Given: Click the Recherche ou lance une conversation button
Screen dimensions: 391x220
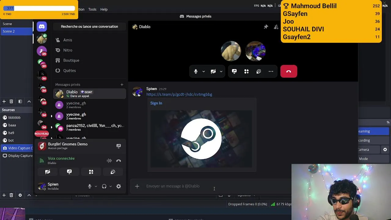Looking at the screenshot, I should point(90,27).
